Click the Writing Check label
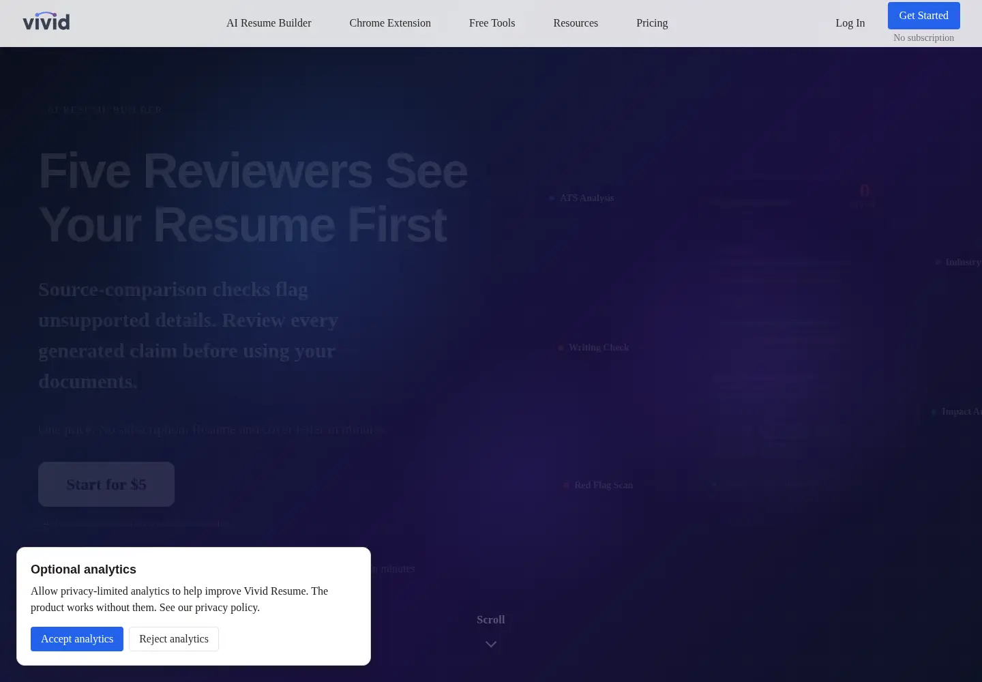 (x=599, y=348)
